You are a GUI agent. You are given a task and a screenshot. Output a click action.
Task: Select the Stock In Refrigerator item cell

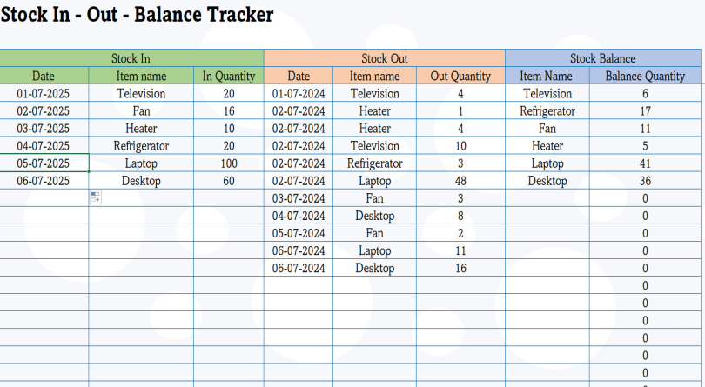pyautogui.click(x=141, y=146)
